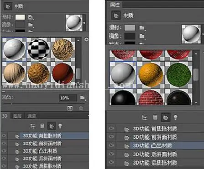Click the material icon of the left 前膨胀材质 row
Viewport: 204px width, 169px height.
17,136
